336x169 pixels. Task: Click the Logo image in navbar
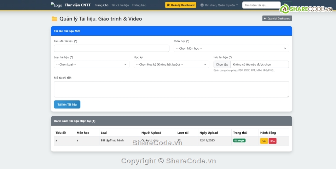[x=57, y=5]
